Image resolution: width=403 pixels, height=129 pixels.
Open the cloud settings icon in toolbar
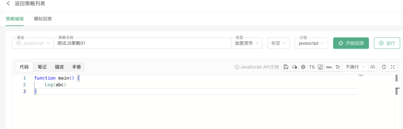[294, 67]
